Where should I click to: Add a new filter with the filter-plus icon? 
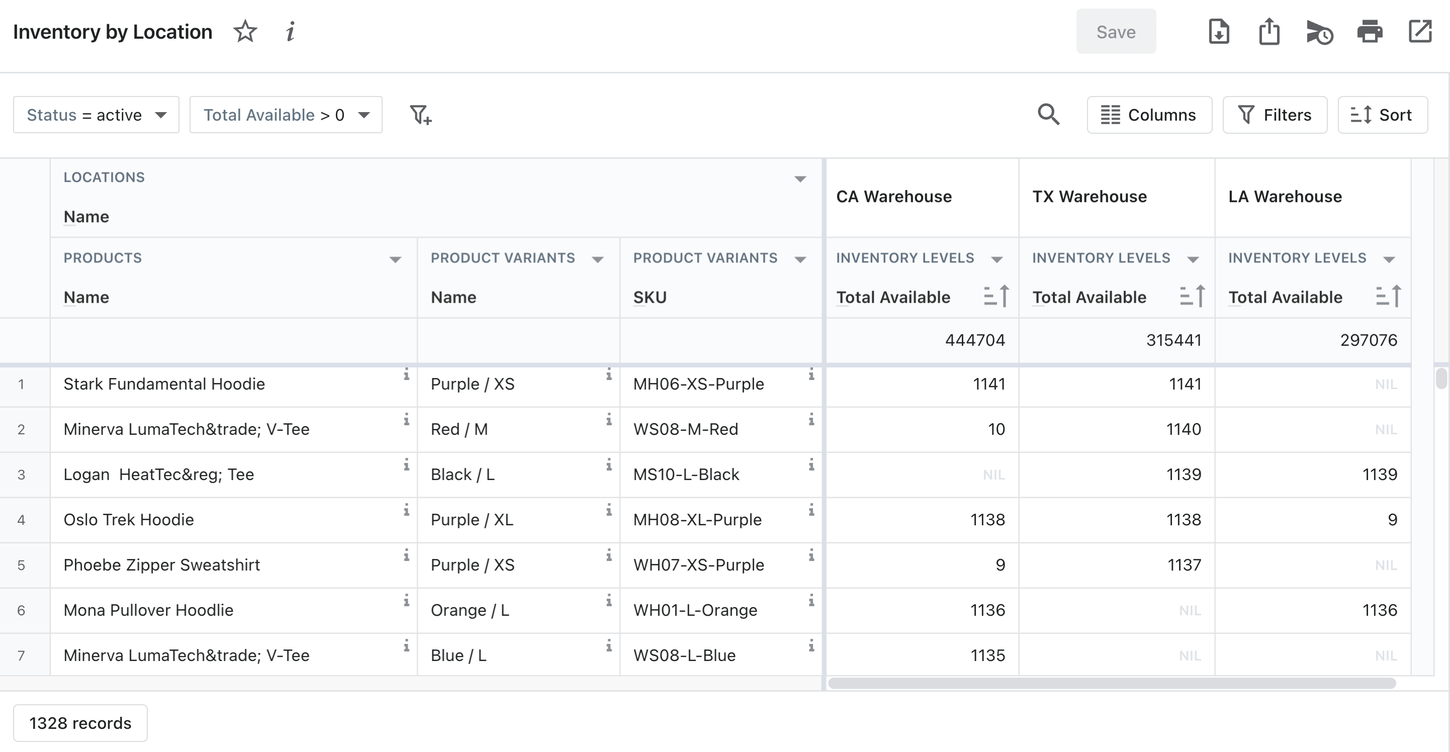point(419,115)
